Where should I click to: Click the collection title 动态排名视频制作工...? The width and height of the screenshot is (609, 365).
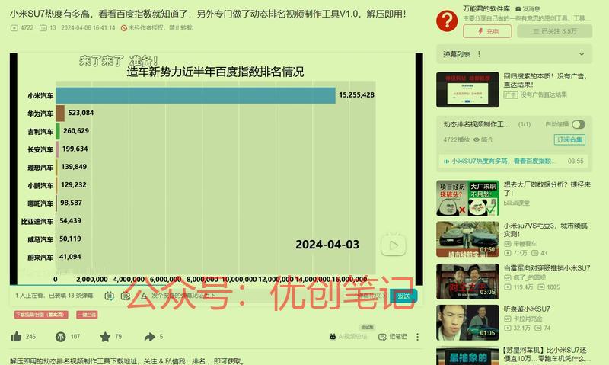477,124
